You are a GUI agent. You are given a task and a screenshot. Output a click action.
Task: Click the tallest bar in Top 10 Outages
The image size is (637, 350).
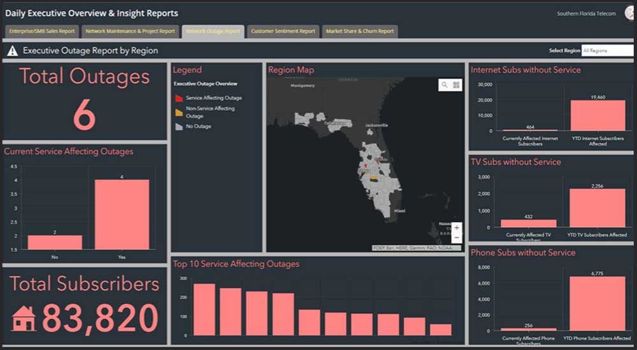point(204,309)
